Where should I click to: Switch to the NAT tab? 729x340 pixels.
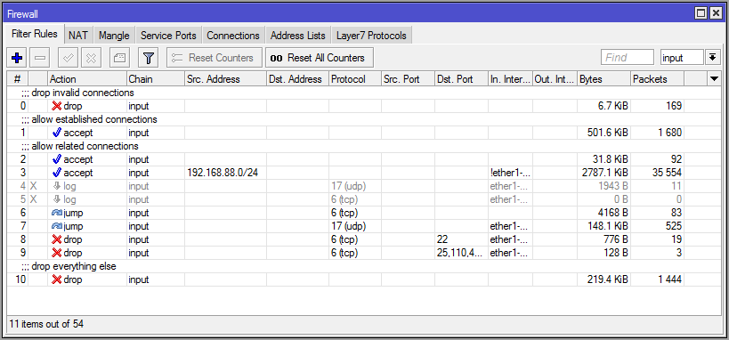pos(78,36)
